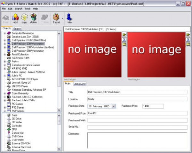This screenshot has height=153, width=192.
Task: Open the Search menu in menu bar
Action: point(19,9)
